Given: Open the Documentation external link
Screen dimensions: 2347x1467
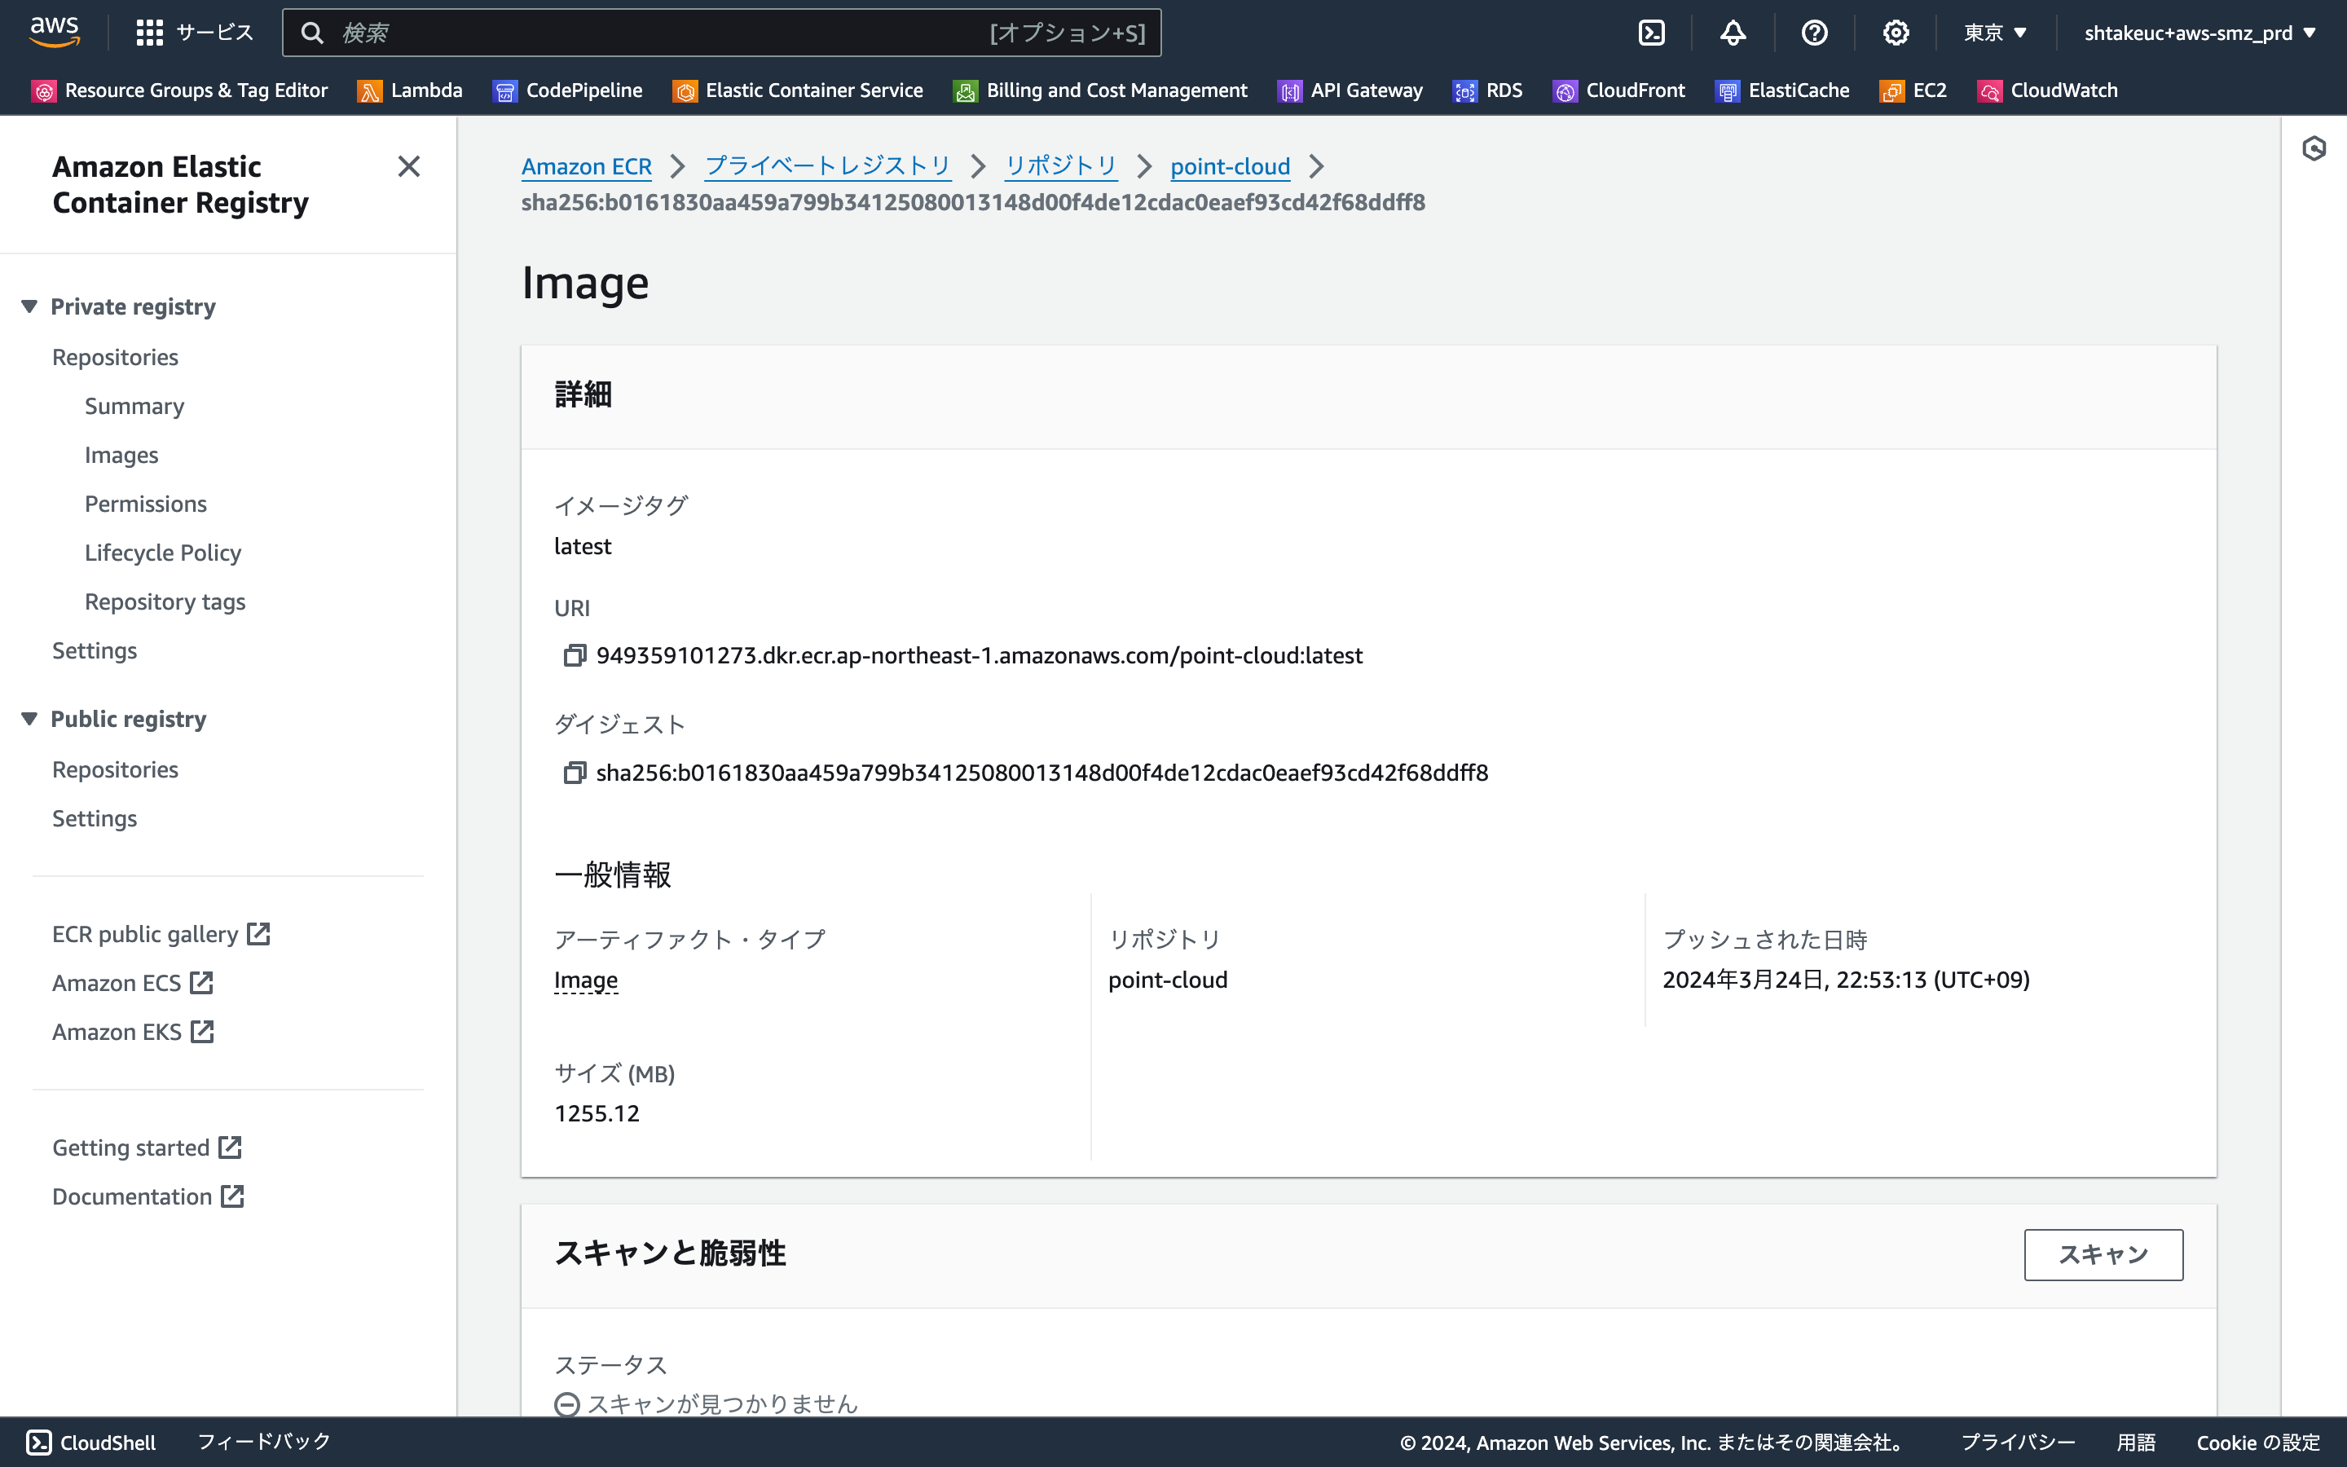Looking at the screenshot, I should coord(148,1197).
